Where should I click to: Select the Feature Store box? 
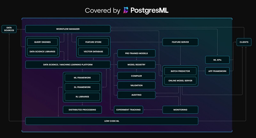[93, 42]
